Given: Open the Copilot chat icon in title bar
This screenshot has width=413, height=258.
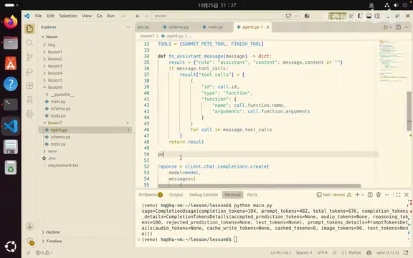Looking at the screenshot, I should point(288,16).
